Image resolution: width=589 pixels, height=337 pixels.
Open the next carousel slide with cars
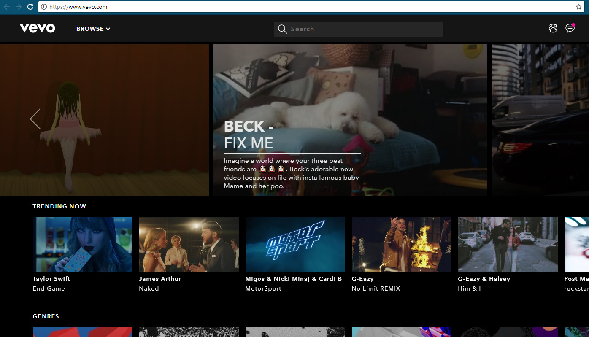[x=540, y=120]
